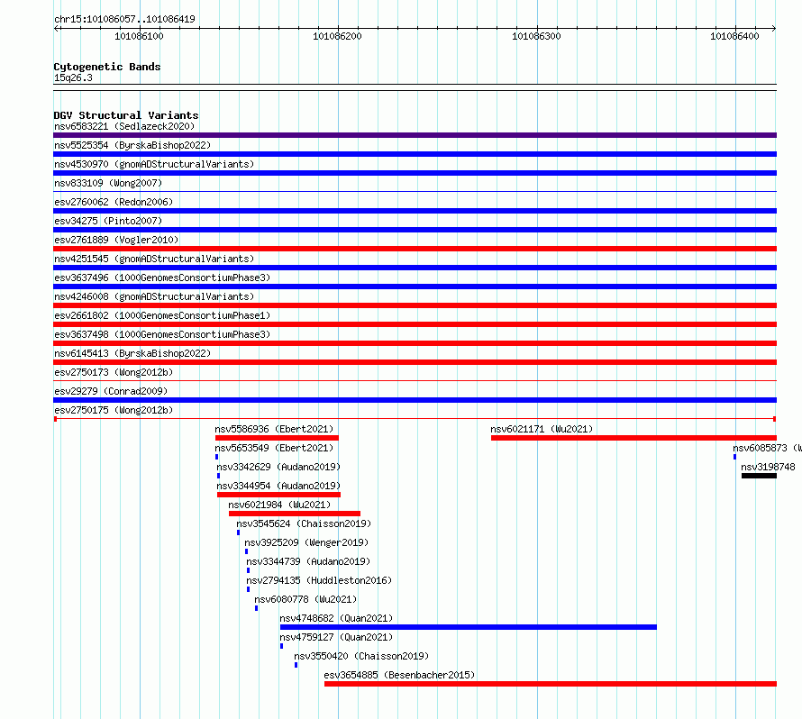
Task: Click the esv3654885 (Besenbacher2015) label
Action: (x=399, y=675)
